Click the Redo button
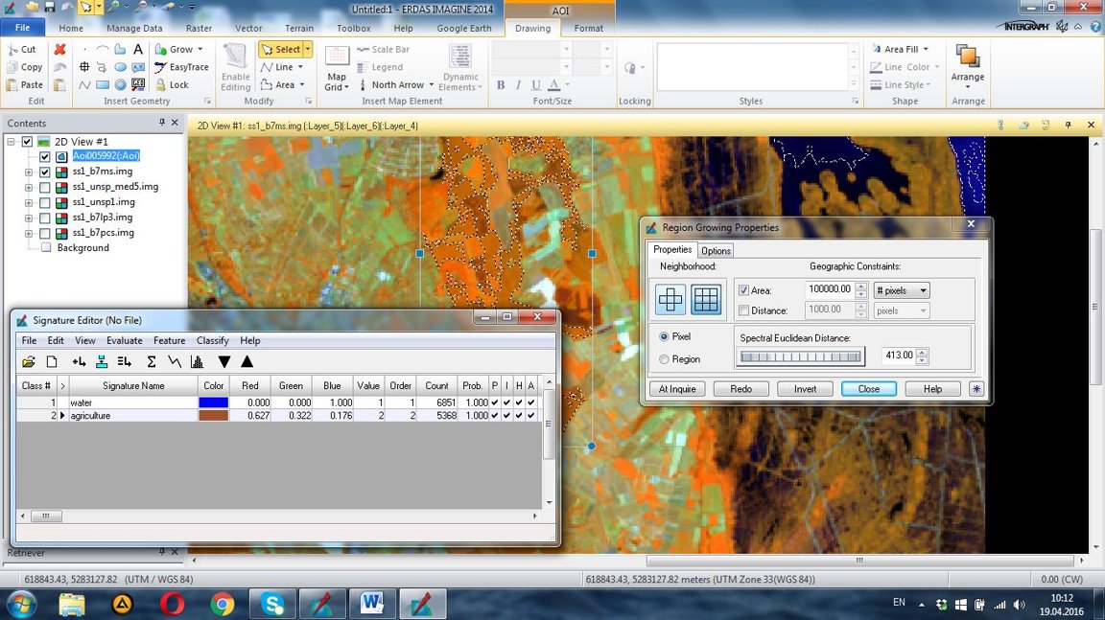This screenshot has width=1105, height=620. pos(741,389)
